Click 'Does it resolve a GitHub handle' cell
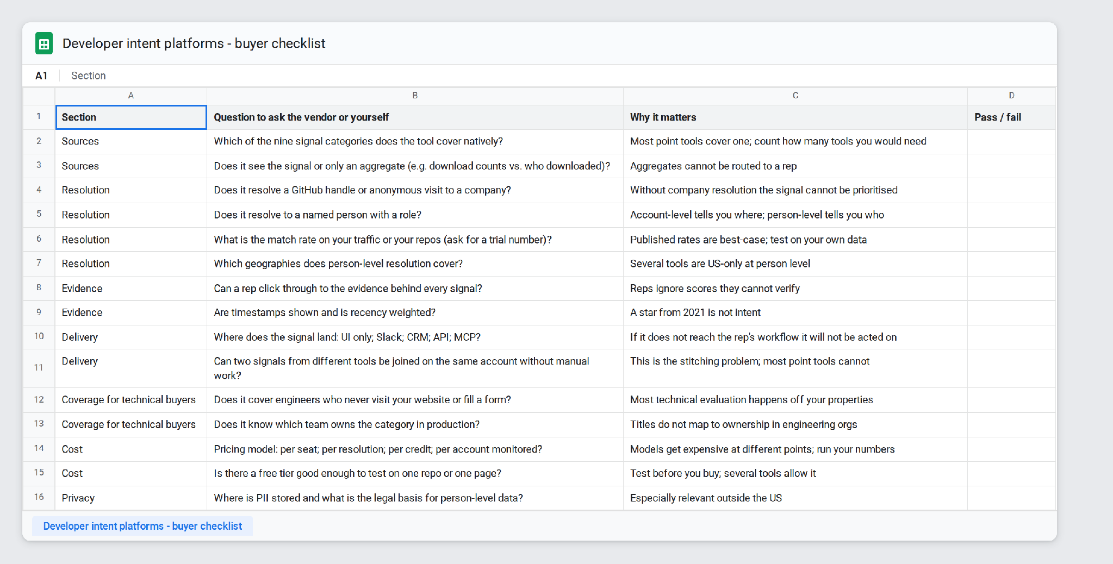Image resolution: width=1113 pixels, height=564 pixels. (415, 190)
